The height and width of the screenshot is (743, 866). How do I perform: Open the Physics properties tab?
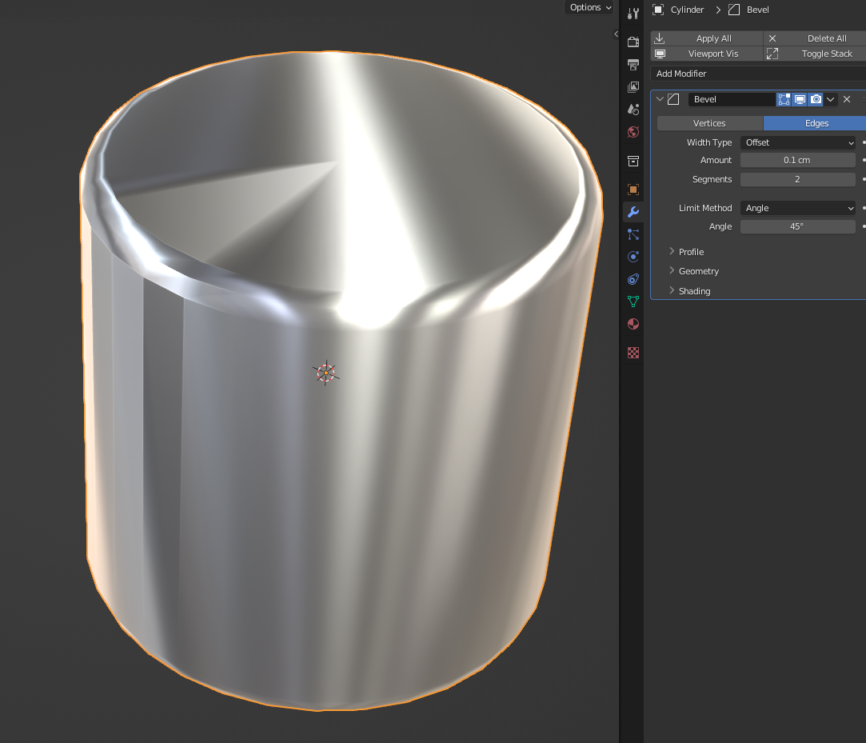point(633,257)
